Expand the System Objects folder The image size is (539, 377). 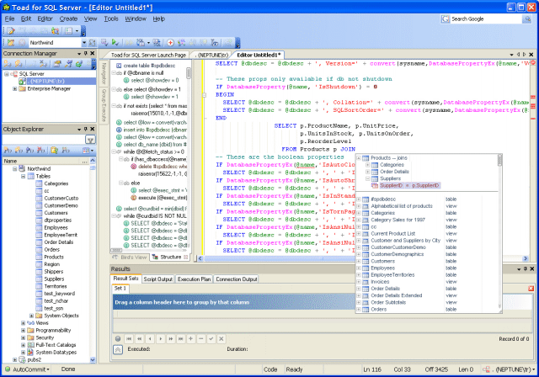(31, 316)
